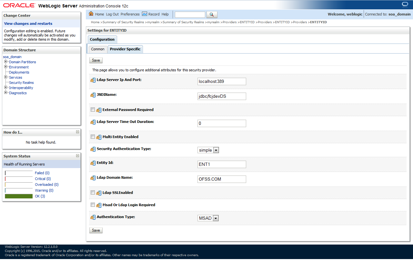Viewport: 413px width, 261px height.
Task: Click Log Out in toolbar
Action: [x=112, y=14]
